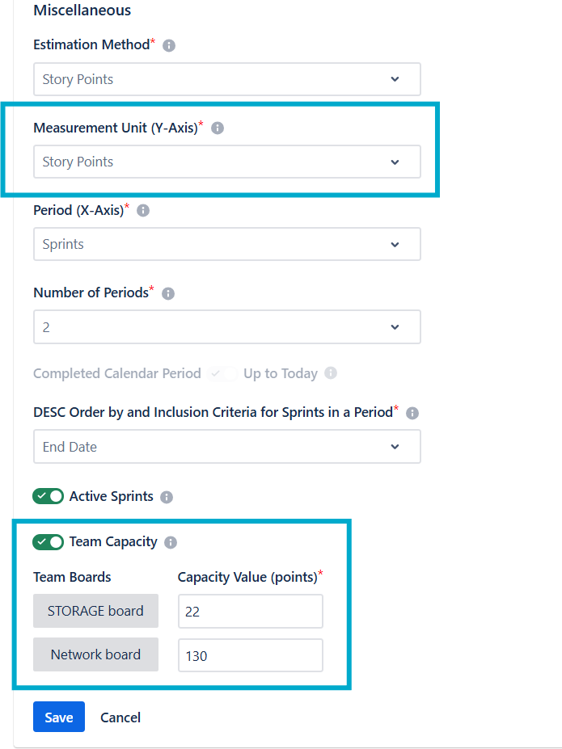Click info icon next to Team Capacity
The image size is (562, 749).
tap(171, 542)
